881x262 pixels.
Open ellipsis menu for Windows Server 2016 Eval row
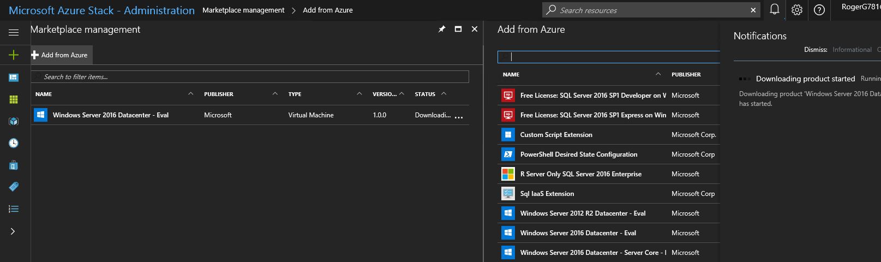pyautogui.click(x=459, y=117)
